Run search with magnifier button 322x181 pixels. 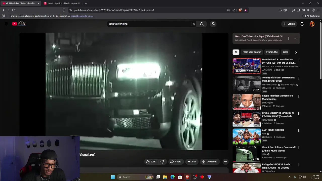(x=202, y=24)
